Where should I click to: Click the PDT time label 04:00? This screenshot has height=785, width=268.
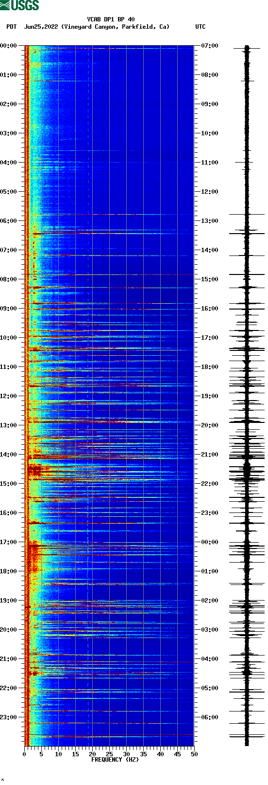pos(8,163)
